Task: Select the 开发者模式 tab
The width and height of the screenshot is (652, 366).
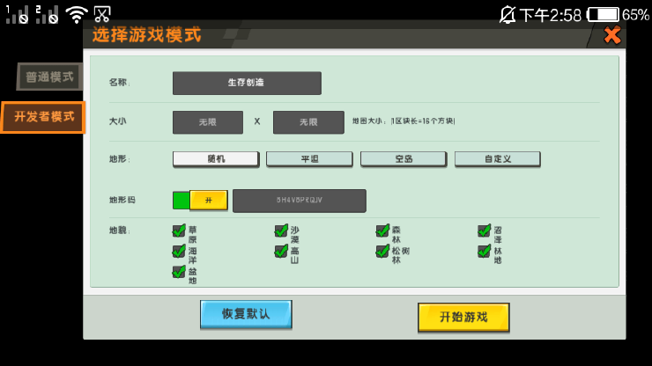Action: [x=43, y=117]
